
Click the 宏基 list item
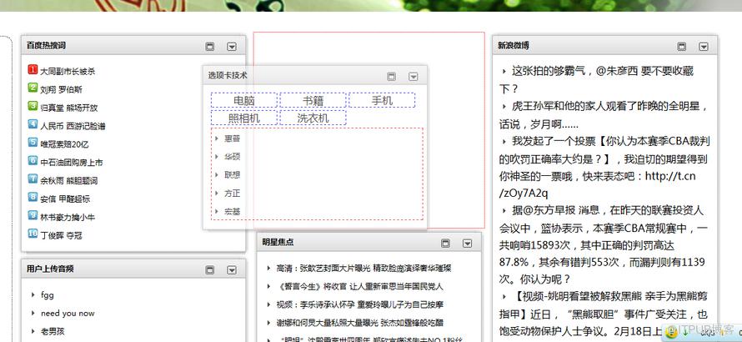click(x=232, y=212)
